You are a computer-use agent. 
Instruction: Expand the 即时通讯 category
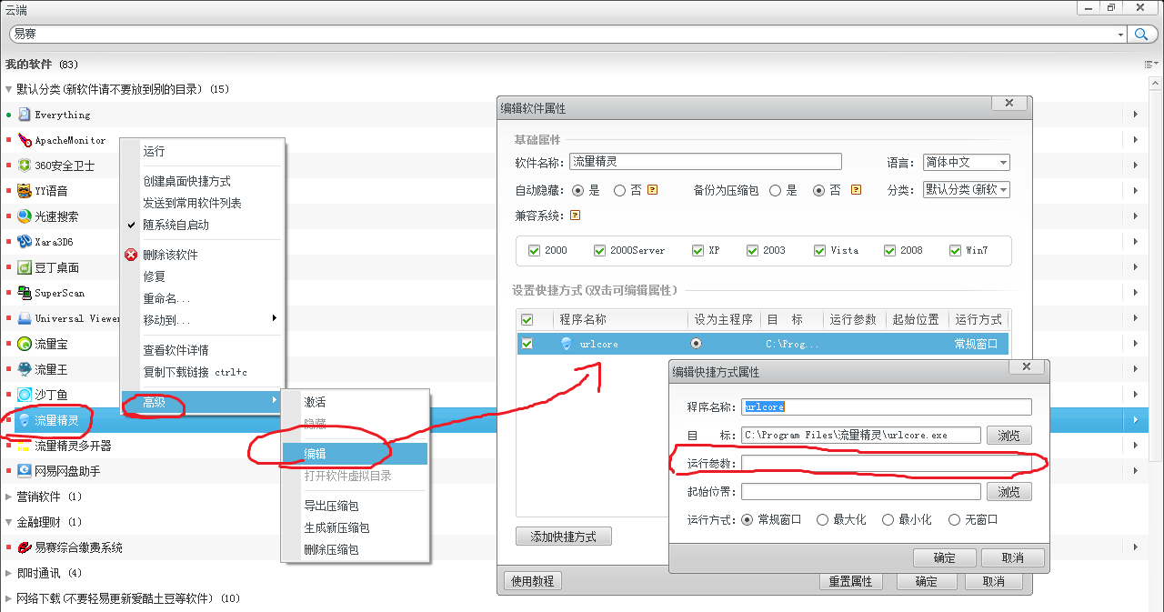(x=9, y=573)
